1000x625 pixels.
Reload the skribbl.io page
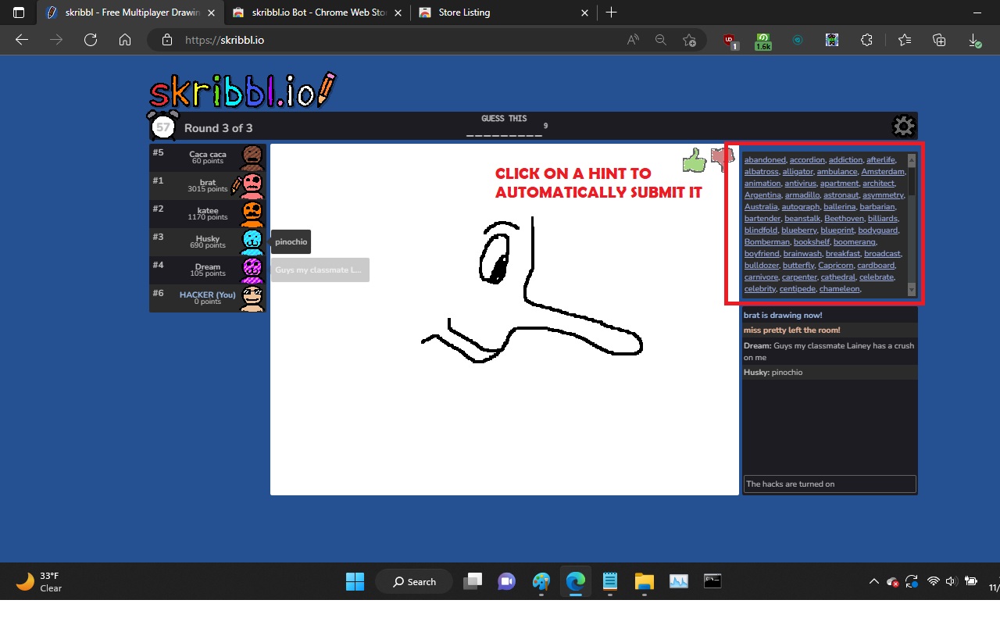click(x=90, y=40)
